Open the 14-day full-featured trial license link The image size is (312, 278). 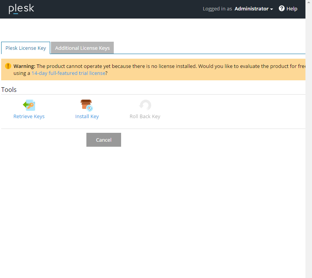(x=68, y=73)
